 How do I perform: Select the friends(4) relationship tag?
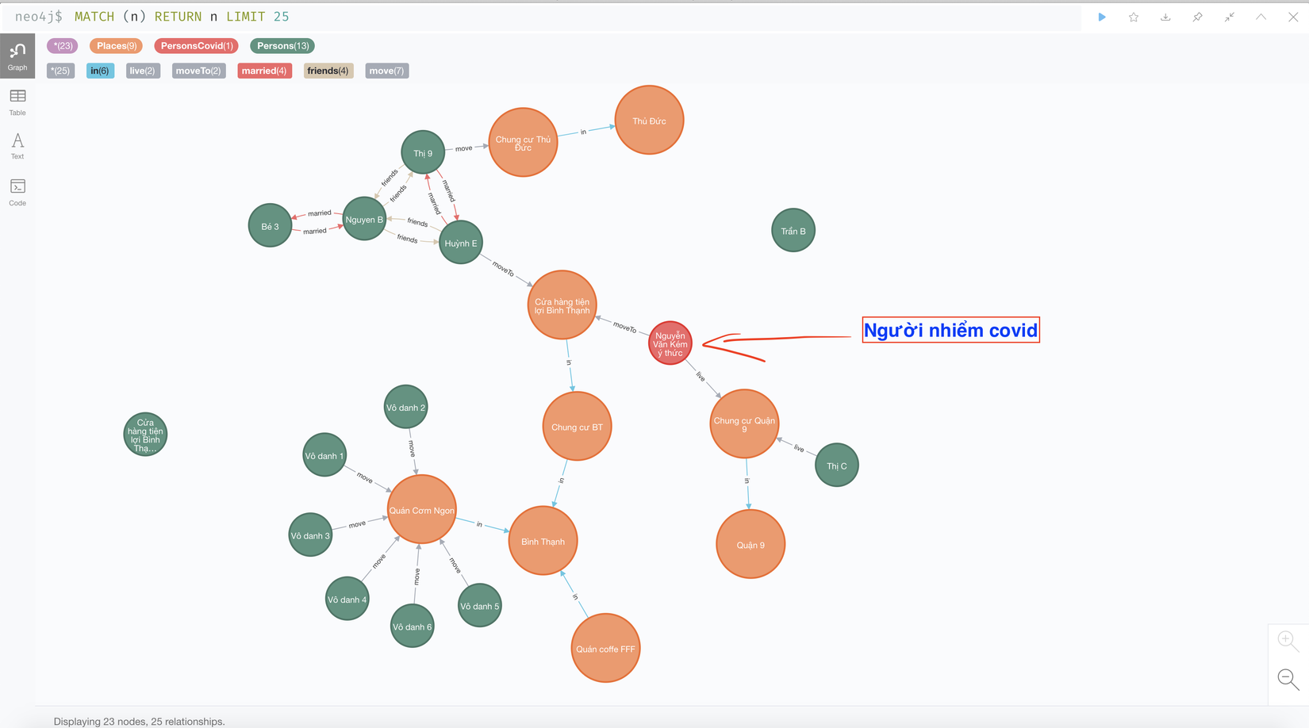pos(328,71)
